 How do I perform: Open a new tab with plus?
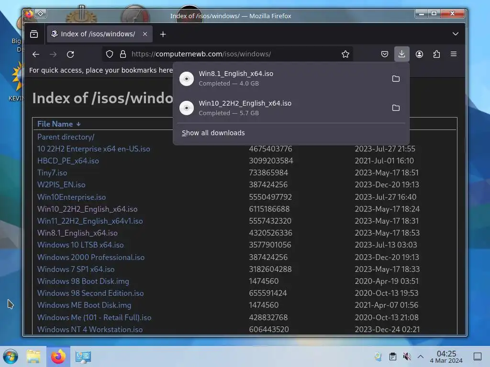(163, 34)
